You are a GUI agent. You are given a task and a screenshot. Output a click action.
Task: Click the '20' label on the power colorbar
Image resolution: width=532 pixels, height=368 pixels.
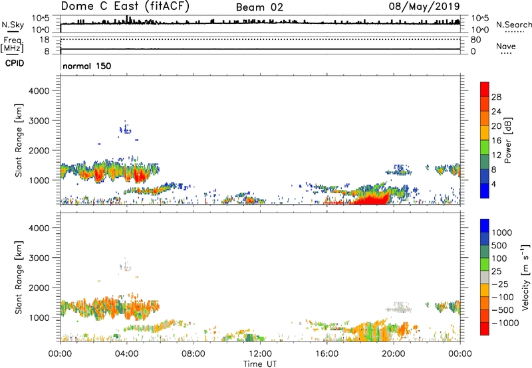tap(496, 126)
